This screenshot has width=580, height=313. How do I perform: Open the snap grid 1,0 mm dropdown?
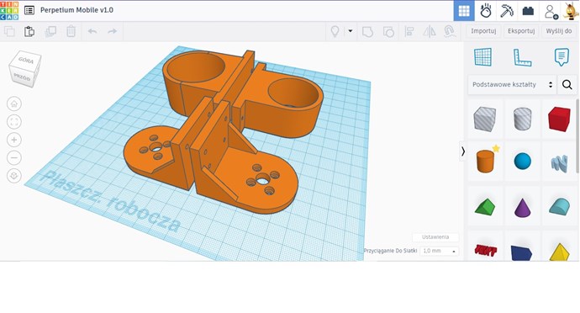point(439,251)
